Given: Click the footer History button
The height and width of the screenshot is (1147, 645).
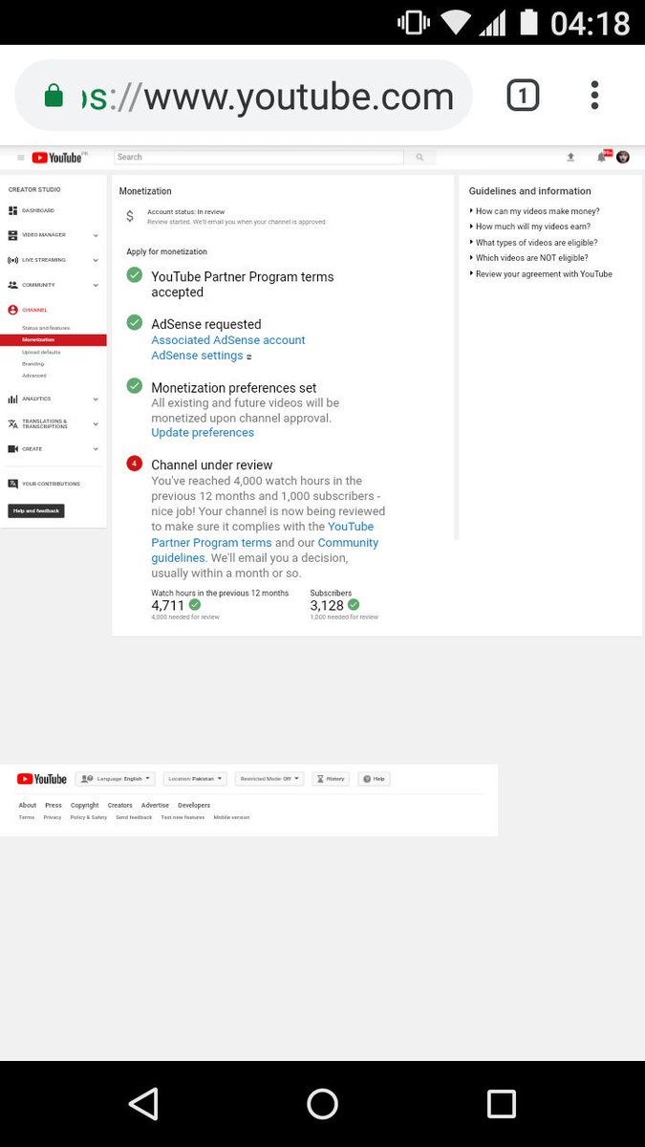Looking at the screenshot, I should click(331, 779).
